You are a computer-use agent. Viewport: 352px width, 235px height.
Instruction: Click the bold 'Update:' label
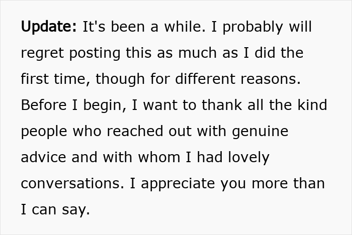point(48,27)
